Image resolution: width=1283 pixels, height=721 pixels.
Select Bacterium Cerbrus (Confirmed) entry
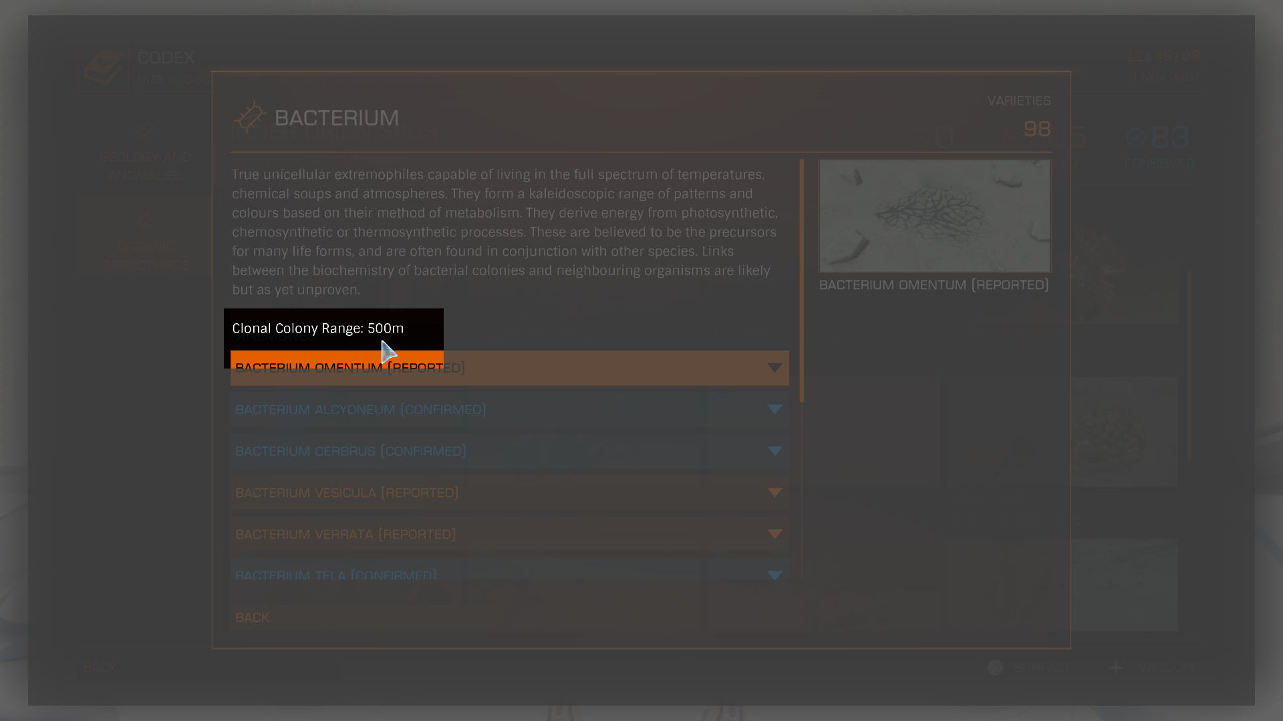click(x=510, y=451)
